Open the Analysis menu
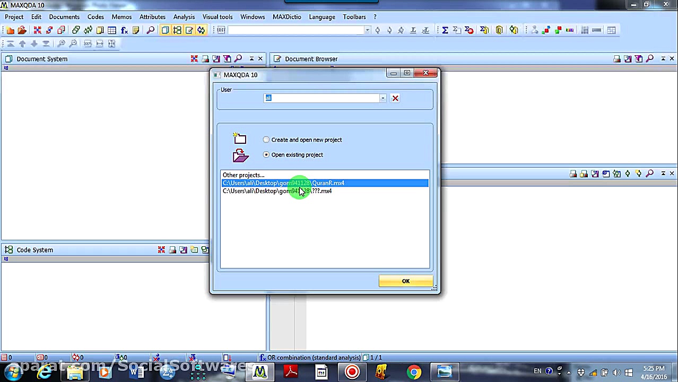 (184, 17)
